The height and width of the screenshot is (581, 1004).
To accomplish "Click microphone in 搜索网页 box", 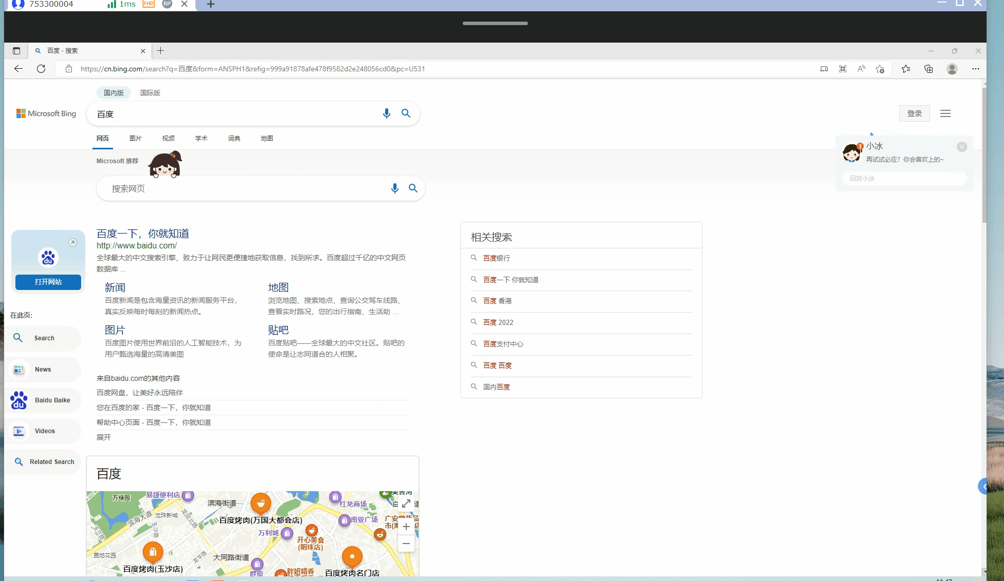I will tap(395, 188).
